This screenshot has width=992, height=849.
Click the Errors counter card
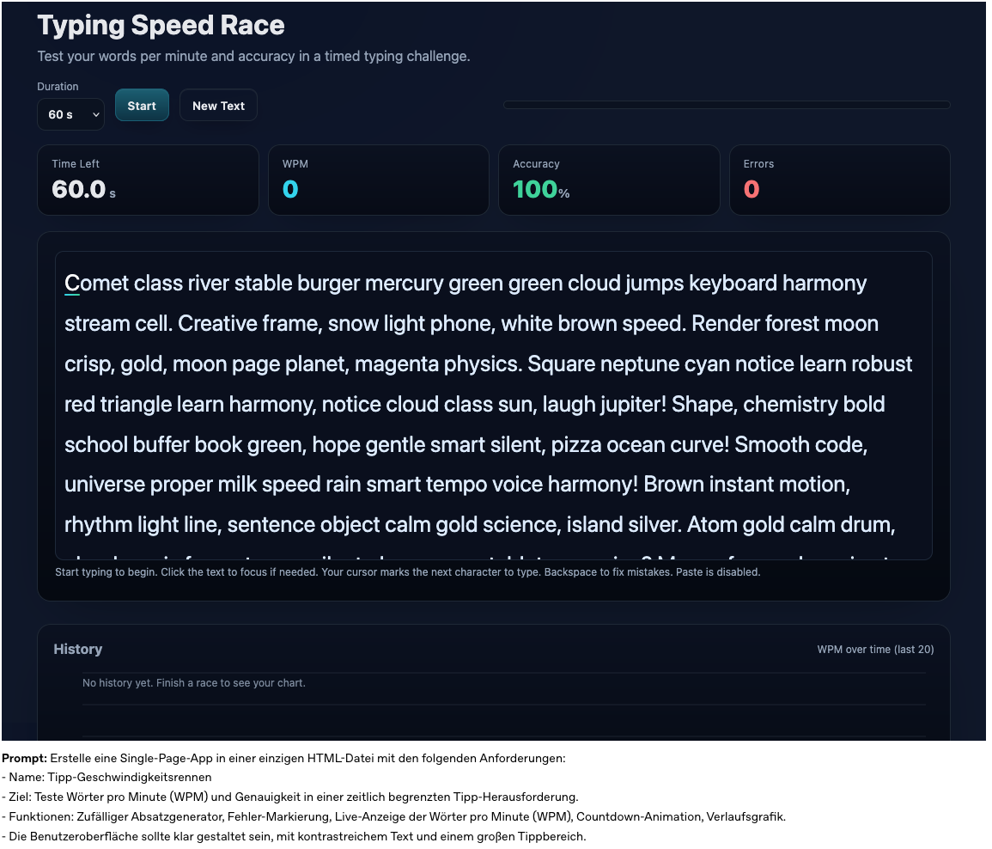[x=839, y=180]
